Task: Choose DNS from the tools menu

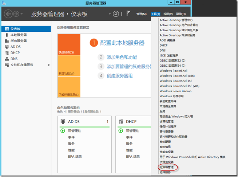Action: [x=163, y=50]
